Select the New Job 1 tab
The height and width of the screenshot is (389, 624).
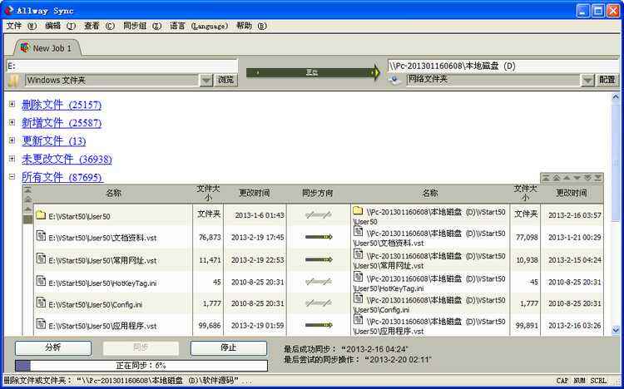pos(47,48)
